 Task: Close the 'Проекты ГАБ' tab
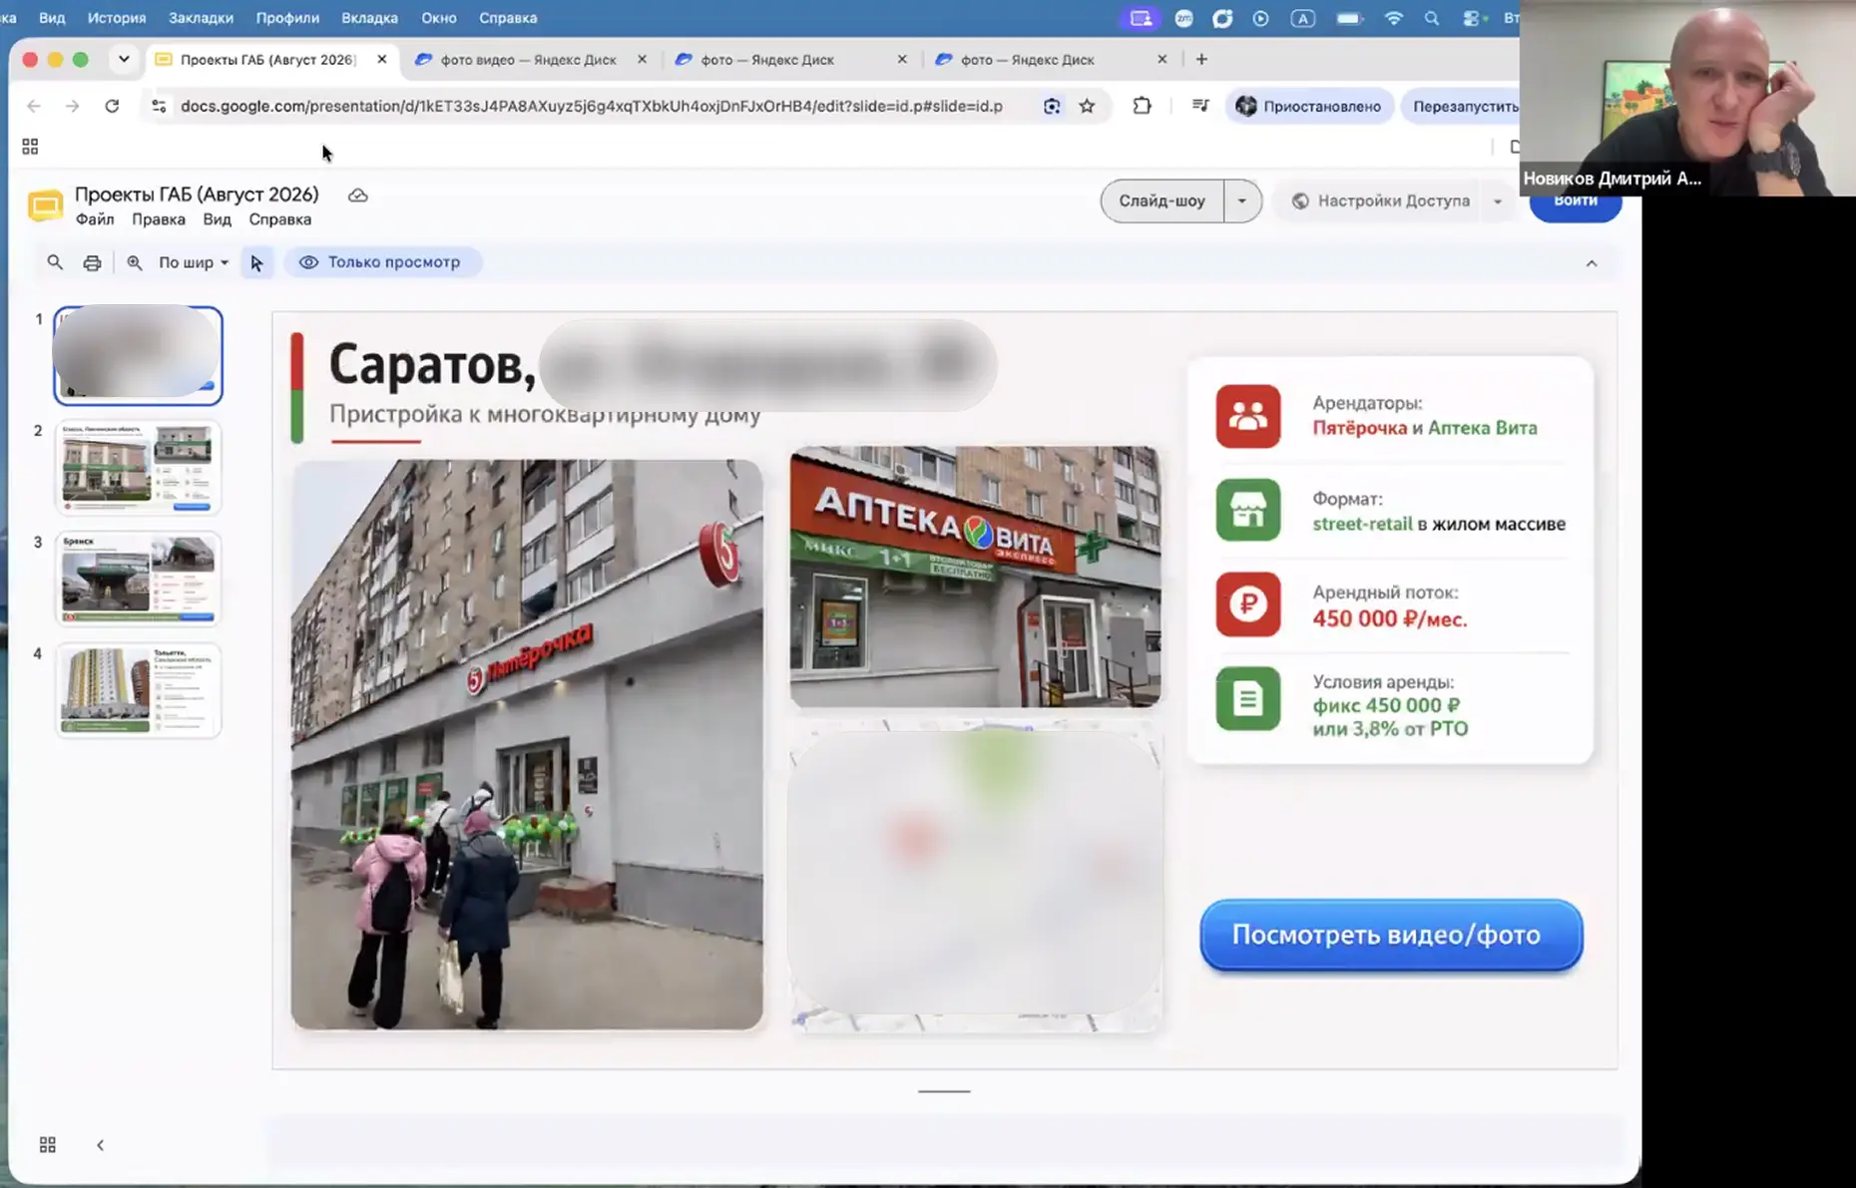point(382,59)
